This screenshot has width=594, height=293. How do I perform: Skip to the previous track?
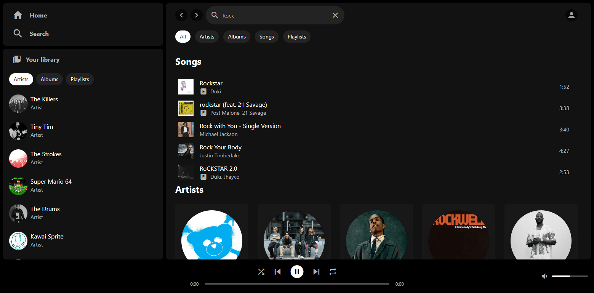tap(278, 272)
